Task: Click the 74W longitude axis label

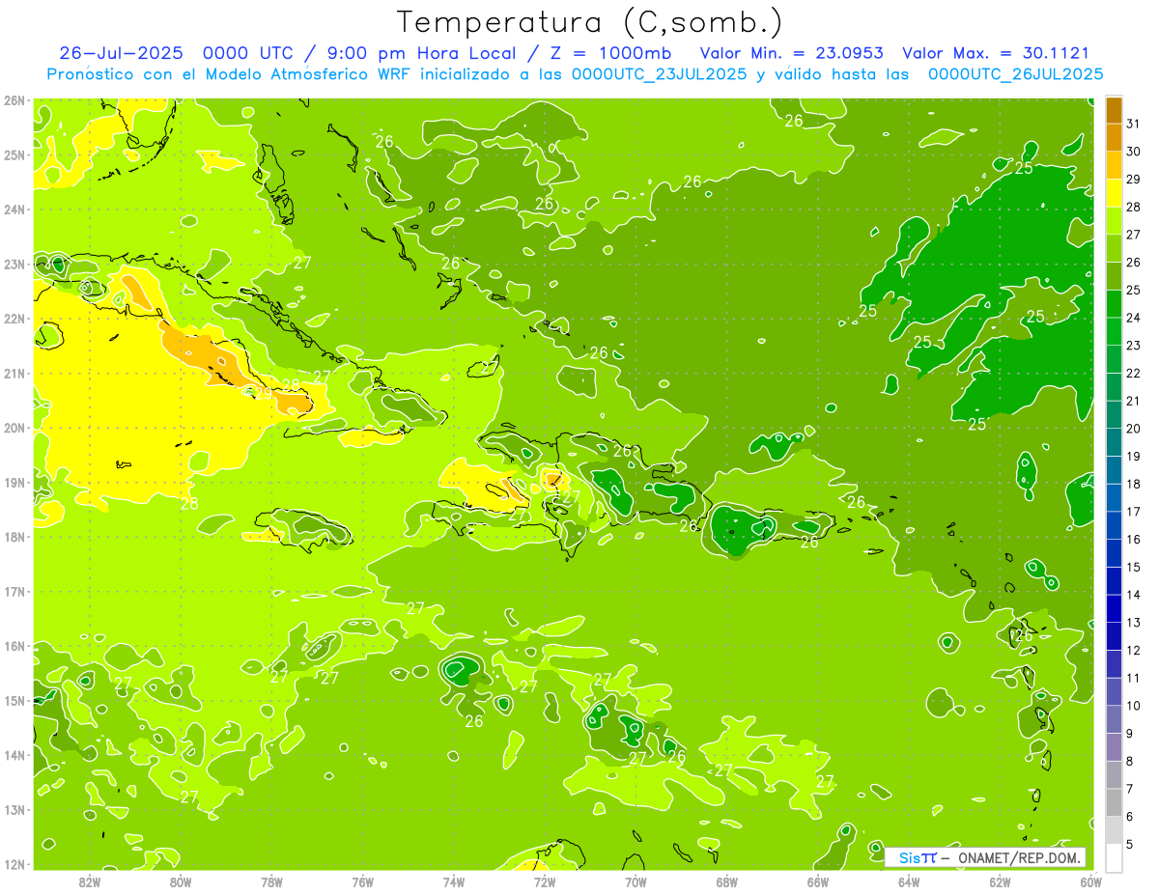Action: pos(454,881)
